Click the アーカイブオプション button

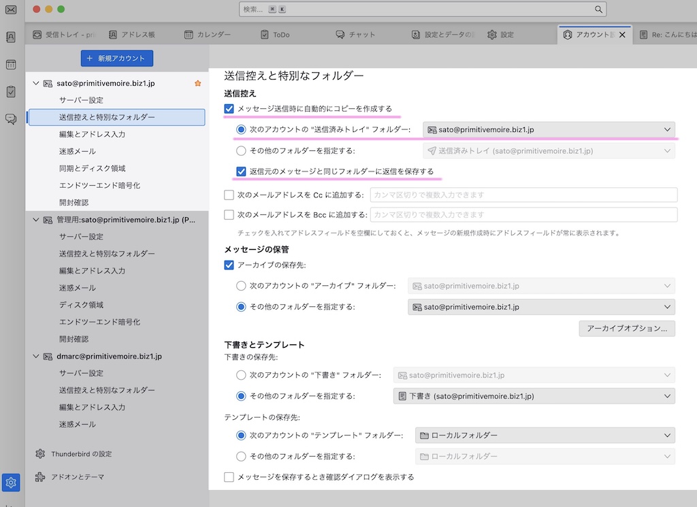coord(626,329)
